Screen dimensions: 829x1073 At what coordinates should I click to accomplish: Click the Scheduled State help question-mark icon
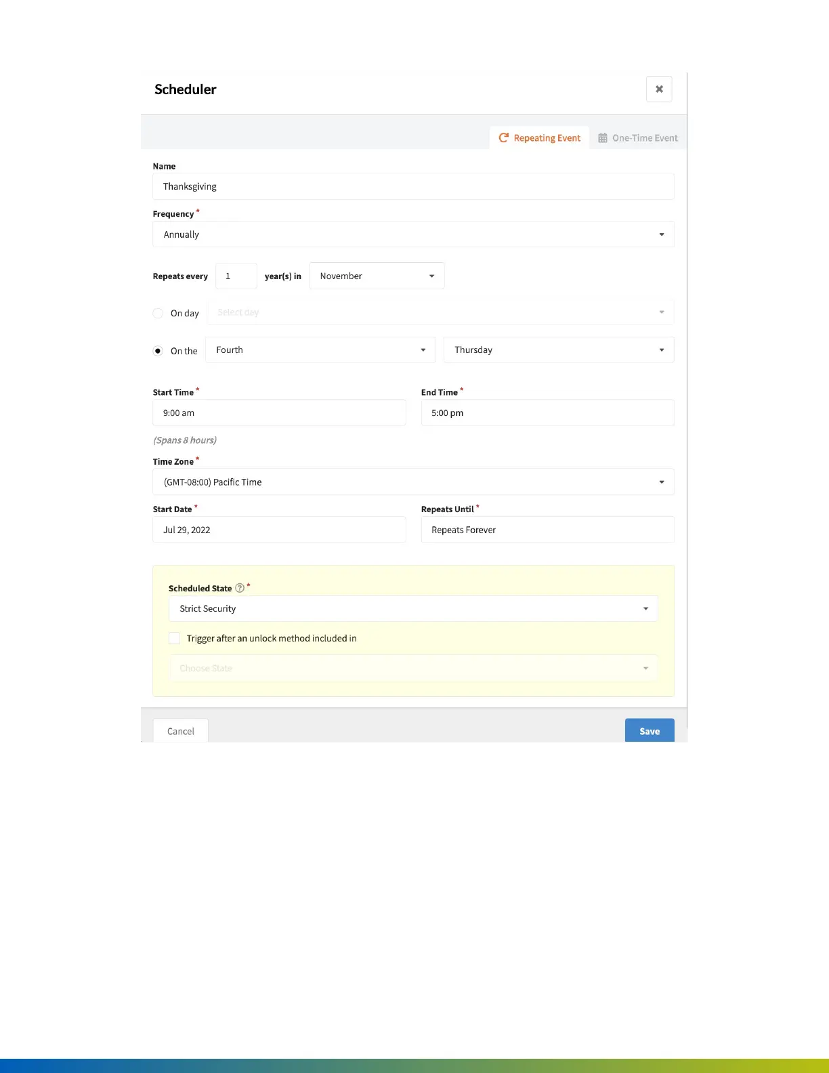(x=240, y=588)
